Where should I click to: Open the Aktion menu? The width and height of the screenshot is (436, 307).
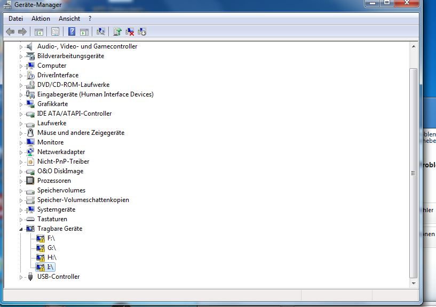coord(41,19)
